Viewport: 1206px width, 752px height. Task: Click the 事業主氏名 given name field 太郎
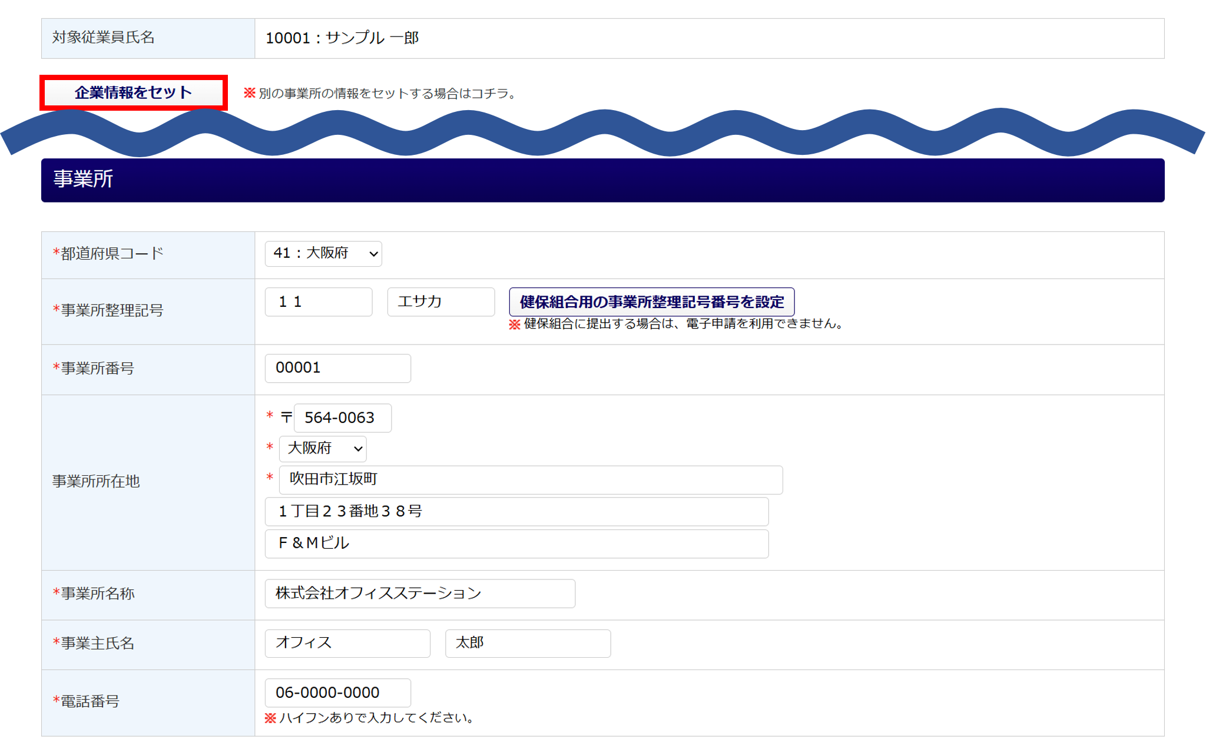528,643
